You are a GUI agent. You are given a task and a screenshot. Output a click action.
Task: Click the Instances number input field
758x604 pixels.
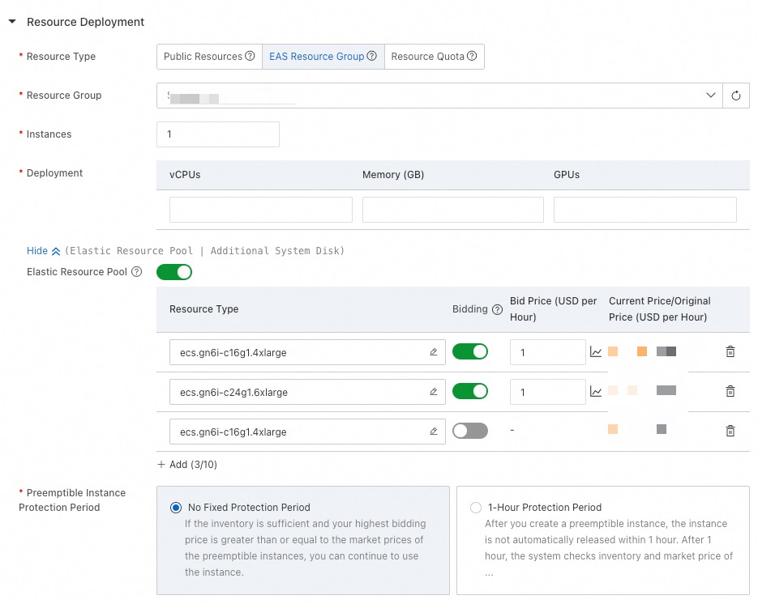pyautogui.click(x=218, y=134)
